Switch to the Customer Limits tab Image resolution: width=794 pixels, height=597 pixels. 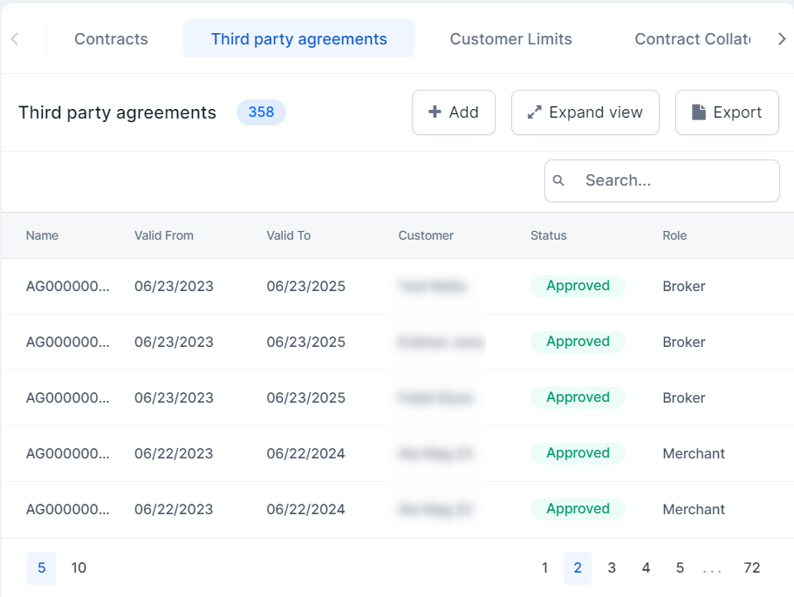[x=510, y=39]
